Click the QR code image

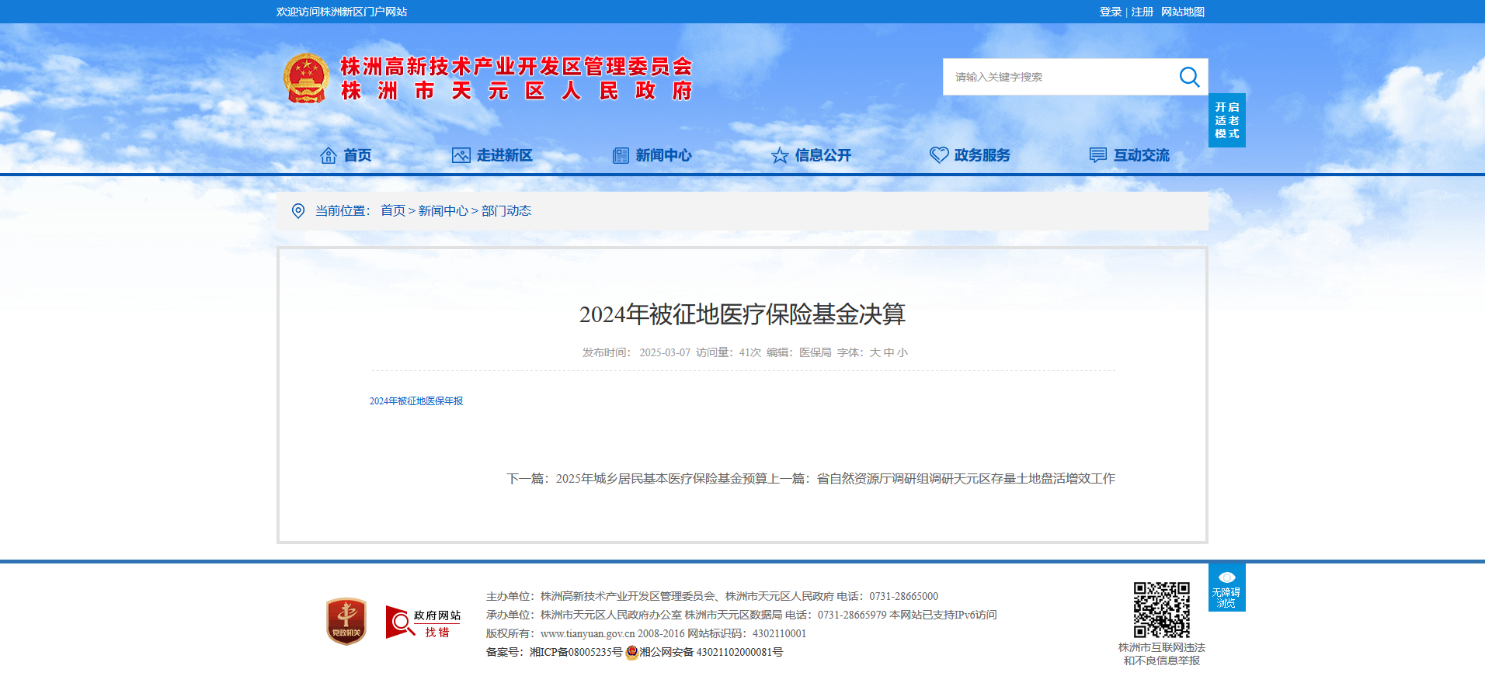click(x=1161, y=610)
